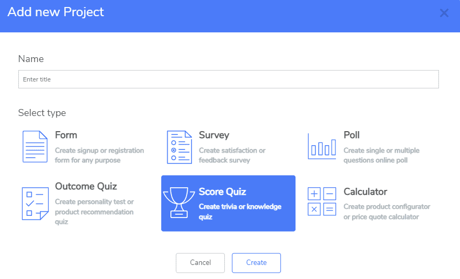Select the Form title text
460x279 pixels.
pos(66,135)
